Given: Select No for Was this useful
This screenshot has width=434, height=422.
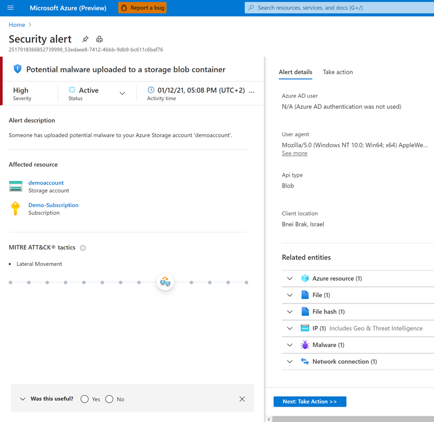Looking at the screenshot, I should pos(109,399).
